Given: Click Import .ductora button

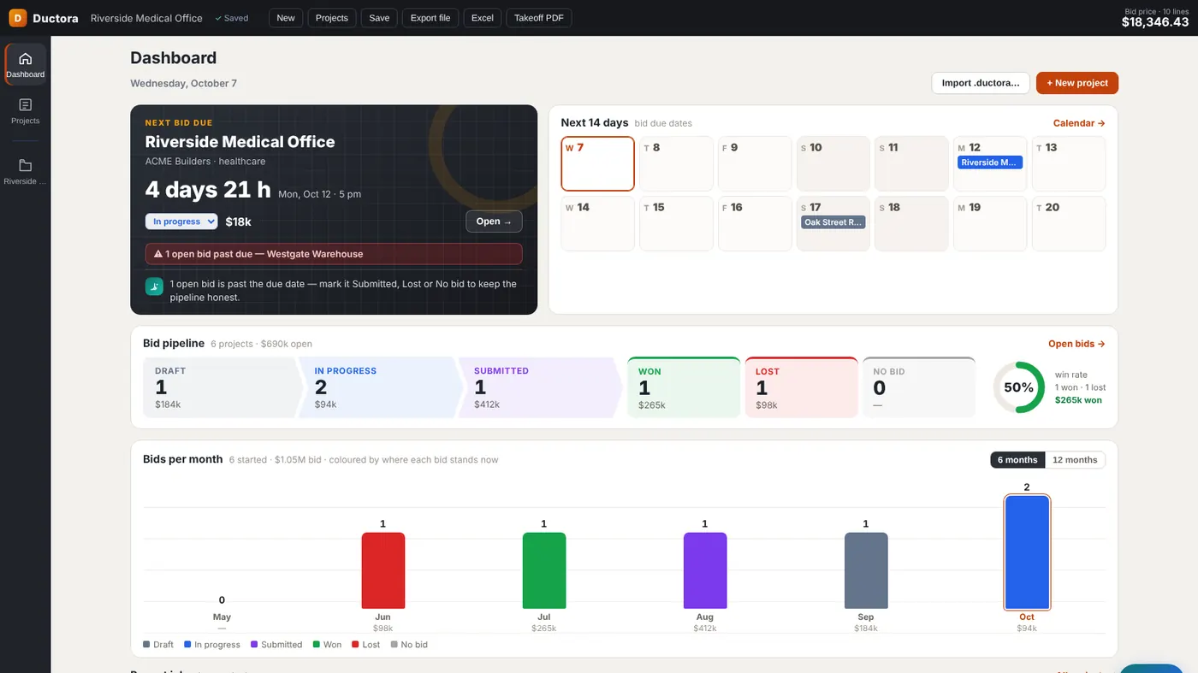Looking at the screenshot, I should coord(981,83).
